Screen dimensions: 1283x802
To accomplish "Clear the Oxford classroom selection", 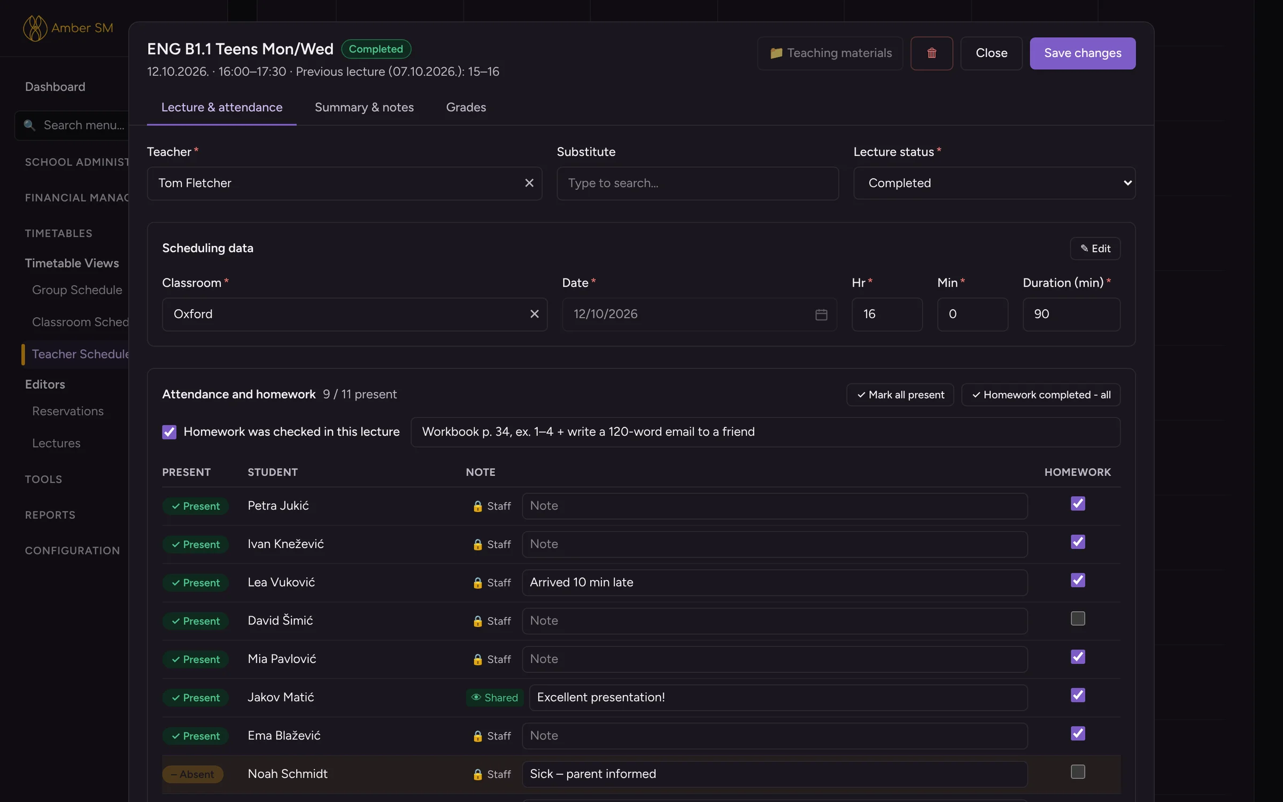I will tap(534, 314).
